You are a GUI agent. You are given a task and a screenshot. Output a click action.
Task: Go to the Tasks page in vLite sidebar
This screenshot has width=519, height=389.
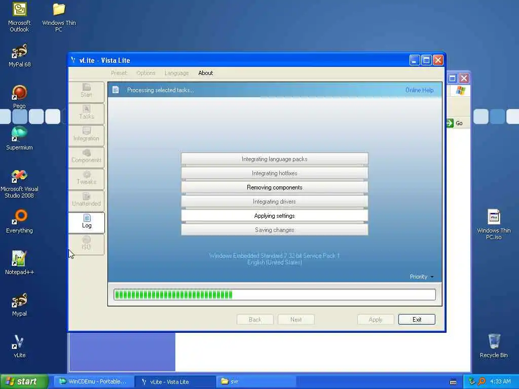[x=86, y=113]
